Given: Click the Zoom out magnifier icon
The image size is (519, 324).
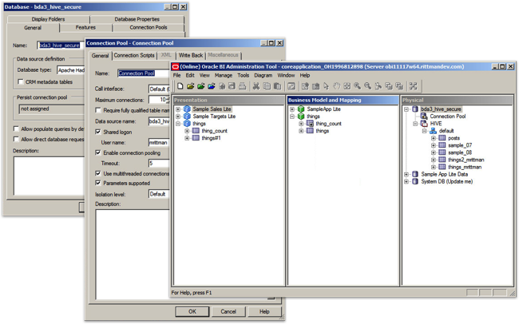Looking at the screenshot, I should (x=368, y=86).
